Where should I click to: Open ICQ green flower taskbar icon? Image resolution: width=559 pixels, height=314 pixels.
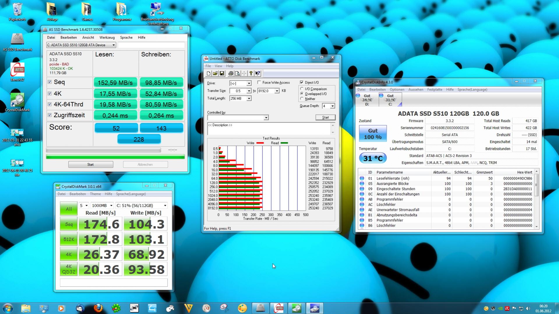(116, 308)
